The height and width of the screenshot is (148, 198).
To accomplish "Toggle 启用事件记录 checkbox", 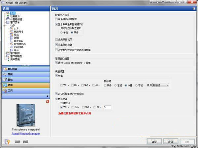I will [x=56, y=39].
